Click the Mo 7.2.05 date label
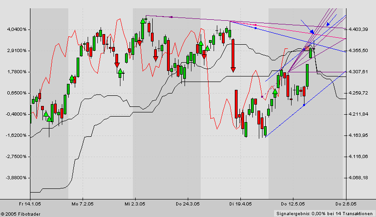Image resolution: width=376 pixels, height=217 pixels. pyautogui.click(x=83, y=204)
